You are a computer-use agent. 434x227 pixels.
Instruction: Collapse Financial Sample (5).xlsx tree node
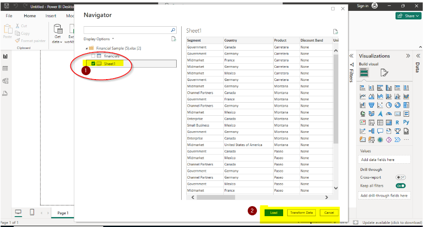click(87, 48)
